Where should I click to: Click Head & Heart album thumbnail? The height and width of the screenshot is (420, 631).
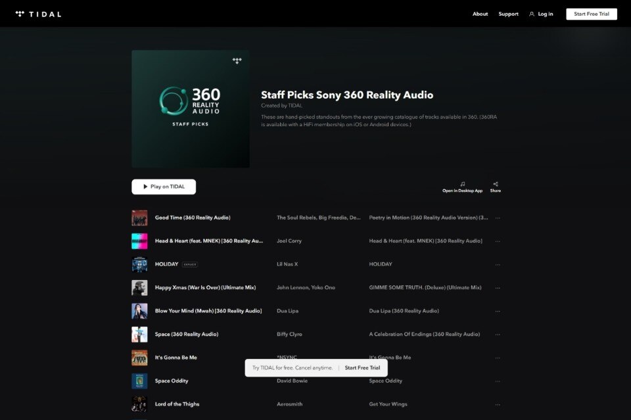click(x=139, y=241)
